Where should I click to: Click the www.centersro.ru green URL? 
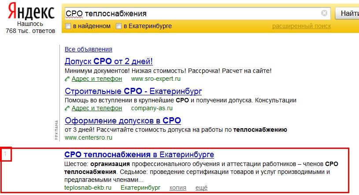click(x=89, y=137)
